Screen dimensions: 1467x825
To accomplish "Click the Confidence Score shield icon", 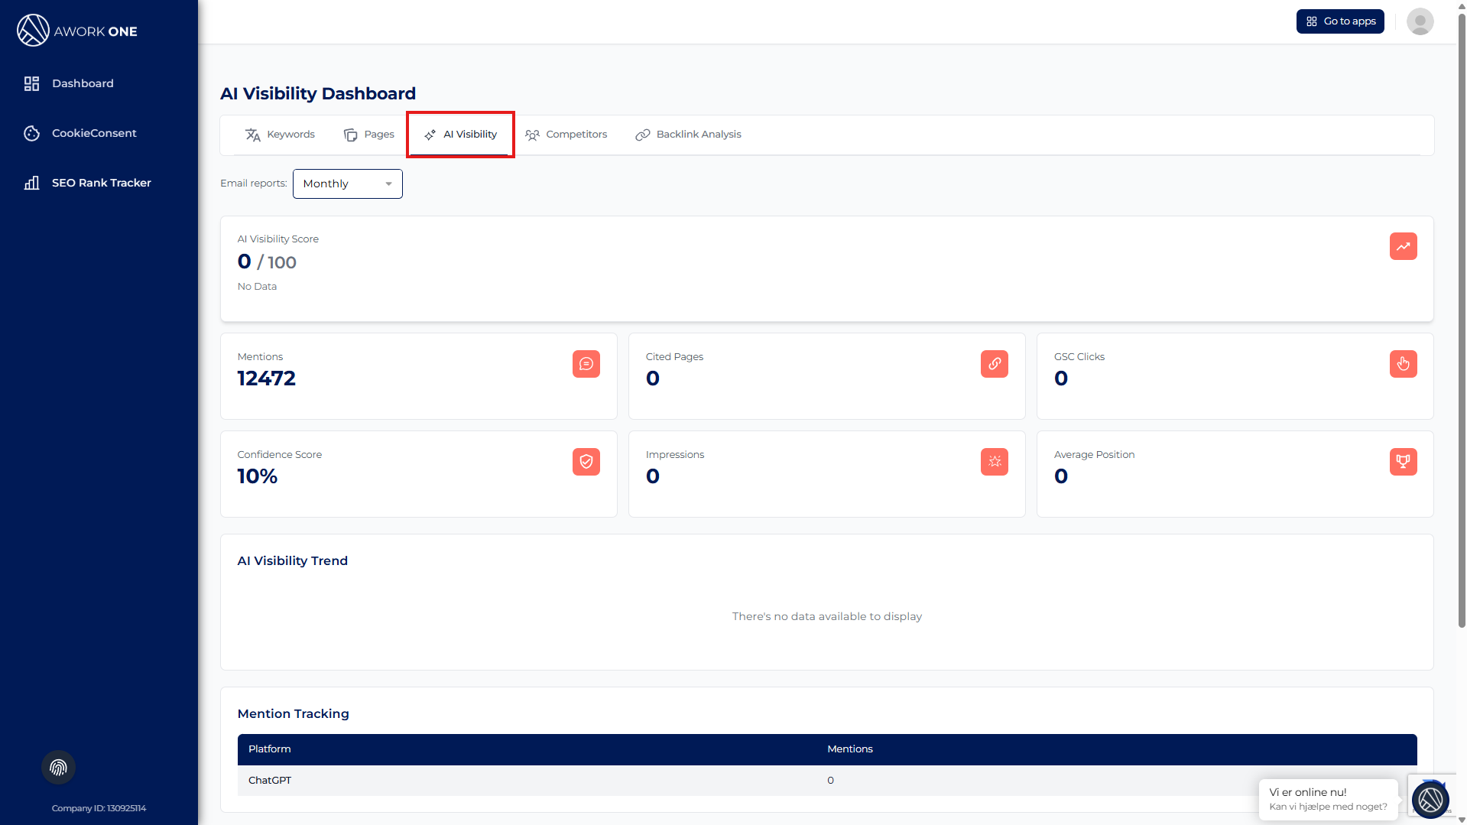I will (586, 462).
